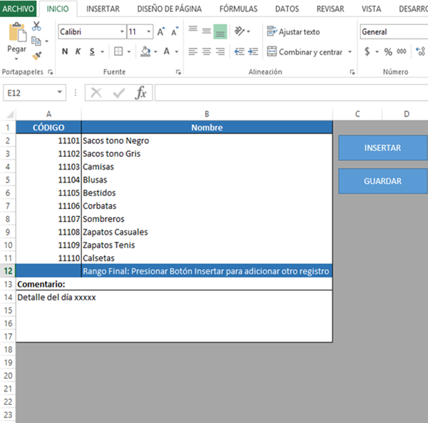Toggle italic (K) formatting
This screenshot has height=423, width=428.
coord(78,52)
